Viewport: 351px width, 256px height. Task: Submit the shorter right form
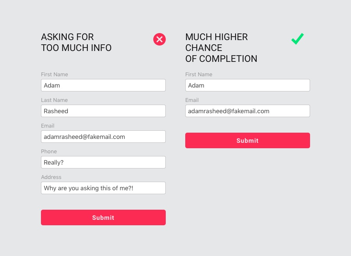(x=248, y=140)
